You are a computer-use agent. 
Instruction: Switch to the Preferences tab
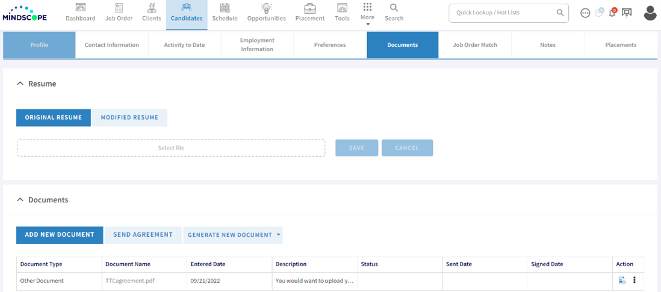click(330, 45)
